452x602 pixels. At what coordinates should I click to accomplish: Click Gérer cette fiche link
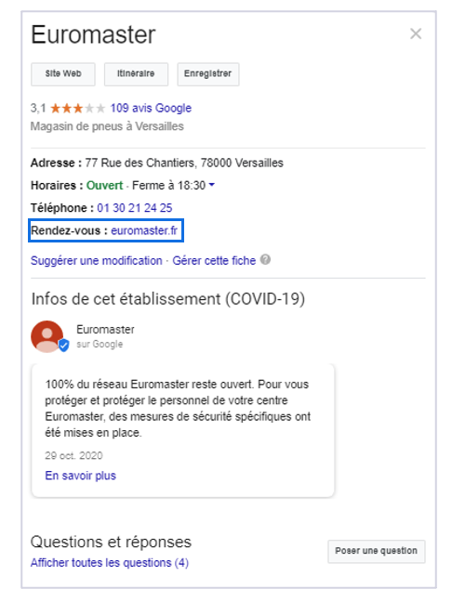pos(214,261)
